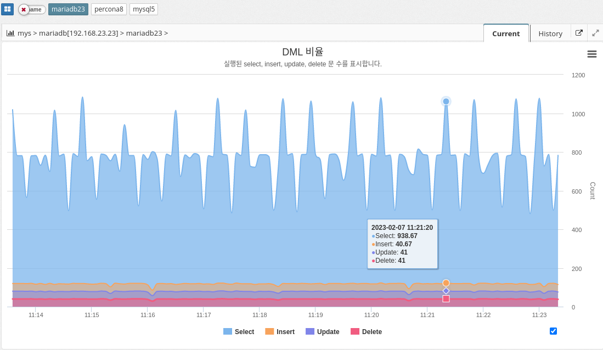The height and width of the screenshot is (350, 603).
Task: Click the highlighted Select data point at the peak
Action: pyautogui.click(x=446, y=101)
